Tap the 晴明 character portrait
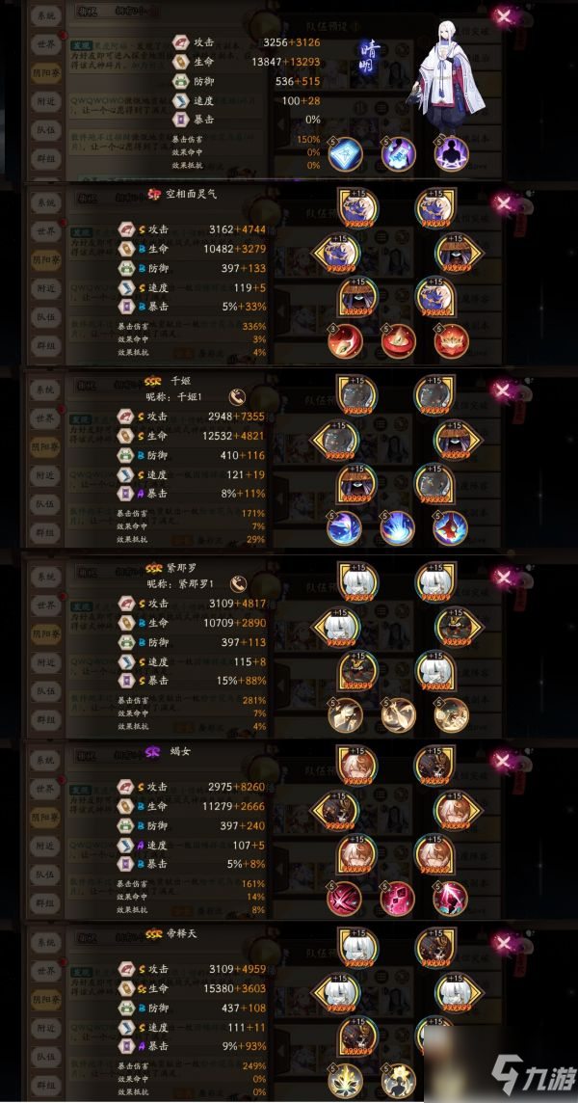The image size is (578, 1103). pos(449,67)
